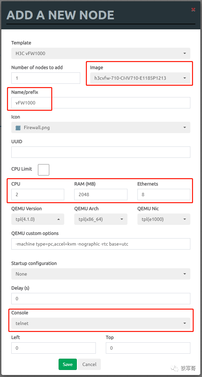Click the RAM (MB) field
Viewport: 202px width, 377px height.
point(101,195)
